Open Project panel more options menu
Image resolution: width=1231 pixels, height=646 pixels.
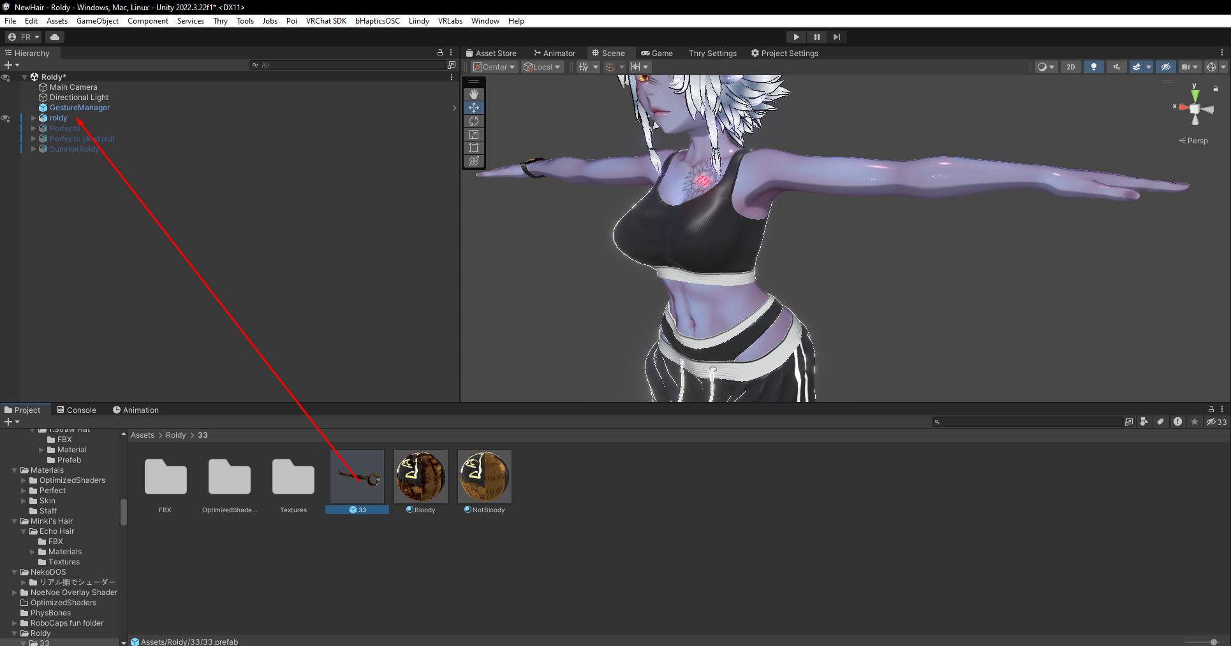(1222, 409)
